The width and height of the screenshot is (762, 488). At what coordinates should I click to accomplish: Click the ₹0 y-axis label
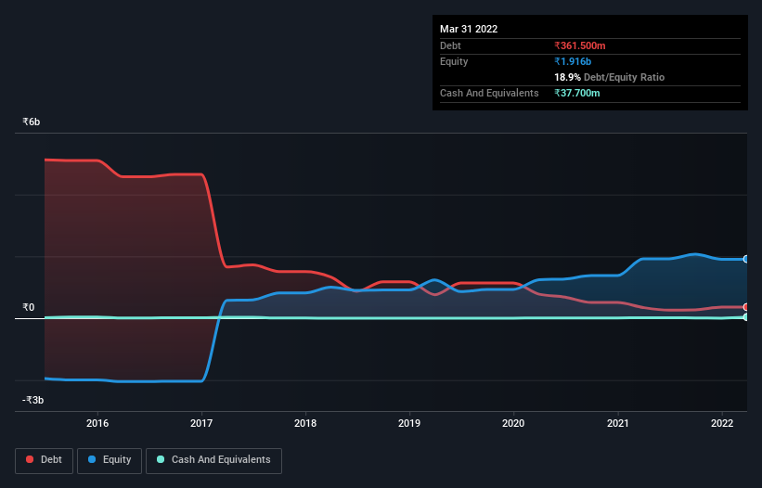[x=29, y=307]
